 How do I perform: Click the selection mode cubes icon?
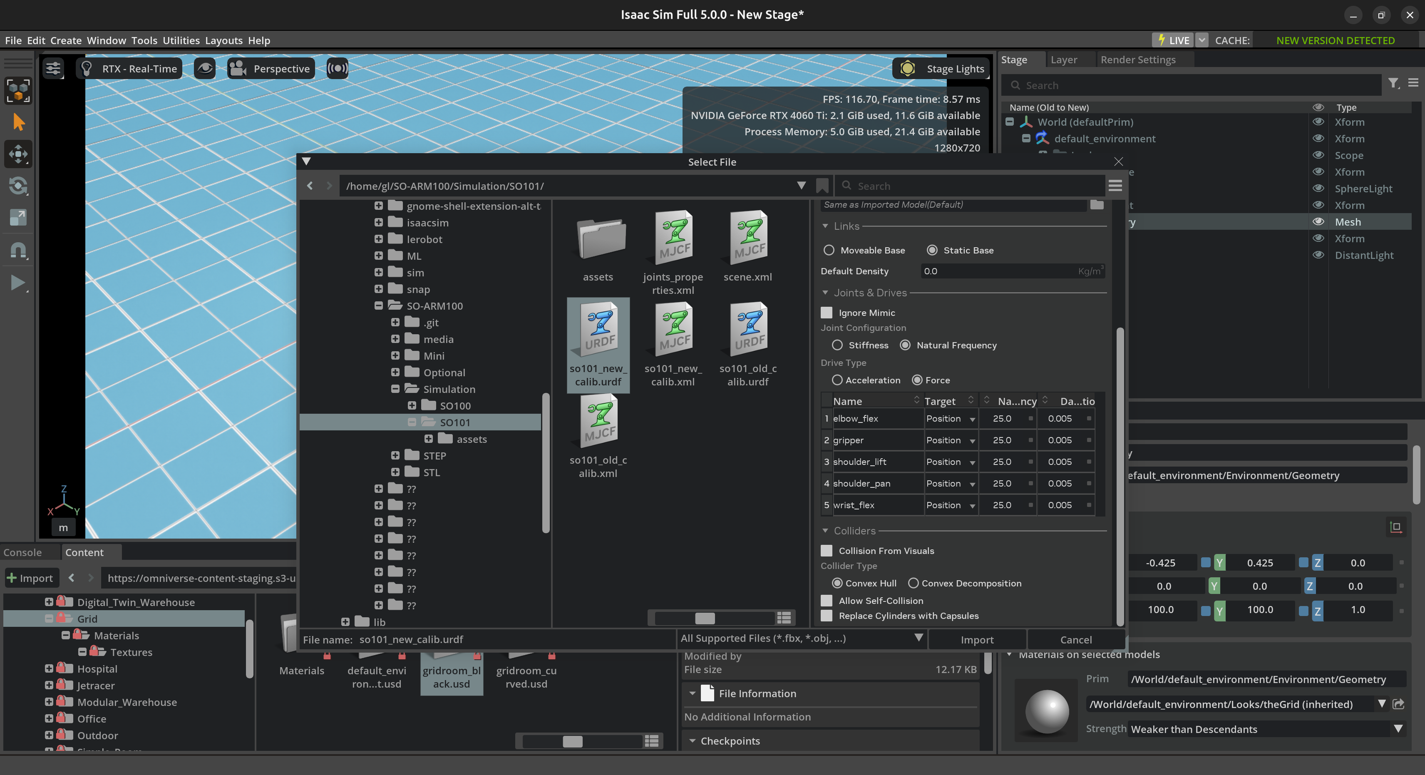coord(18,90)
